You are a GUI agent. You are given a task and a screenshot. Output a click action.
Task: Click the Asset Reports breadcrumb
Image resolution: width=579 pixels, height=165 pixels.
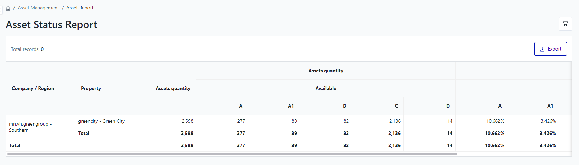click(x=81, y=8)
